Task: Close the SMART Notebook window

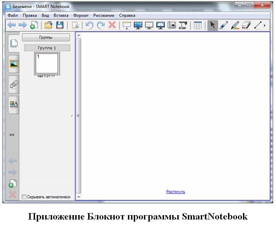Action: (262, 5)
